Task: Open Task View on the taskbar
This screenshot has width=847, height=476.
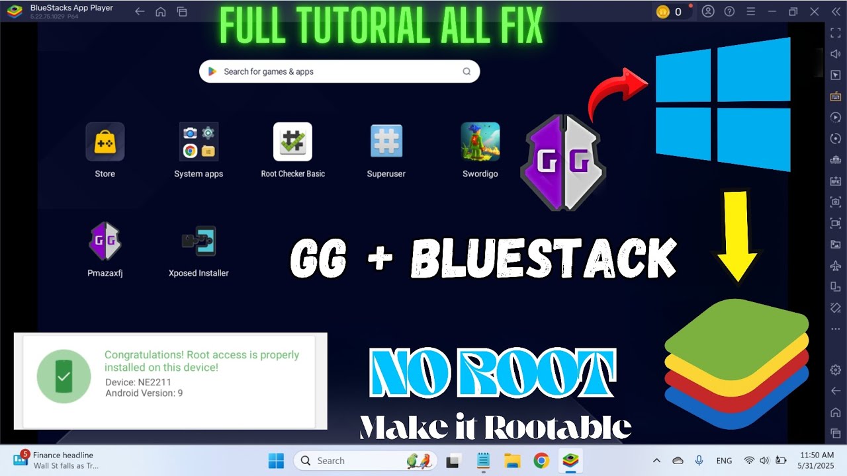Action: pyautogui.click(x=453, y=461)
